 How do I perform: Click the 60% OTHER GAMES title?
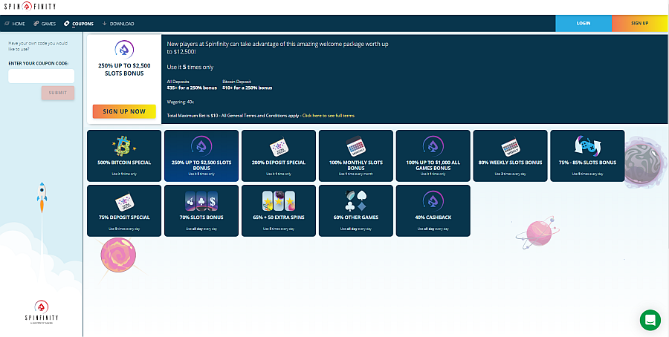pyautogui.click(x=356, y=217)
